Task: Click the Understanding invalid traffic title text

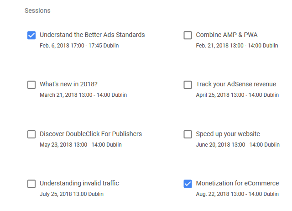Action: (x=79, y=183)
